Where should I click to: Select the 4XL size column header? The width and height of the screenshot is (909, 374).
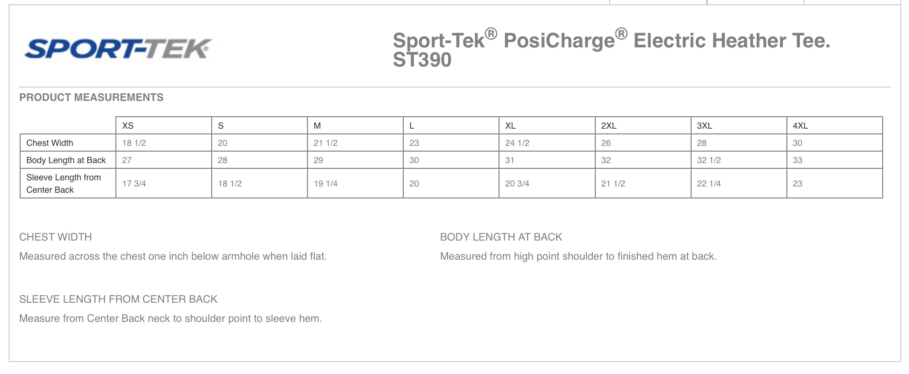pos(800,126)
